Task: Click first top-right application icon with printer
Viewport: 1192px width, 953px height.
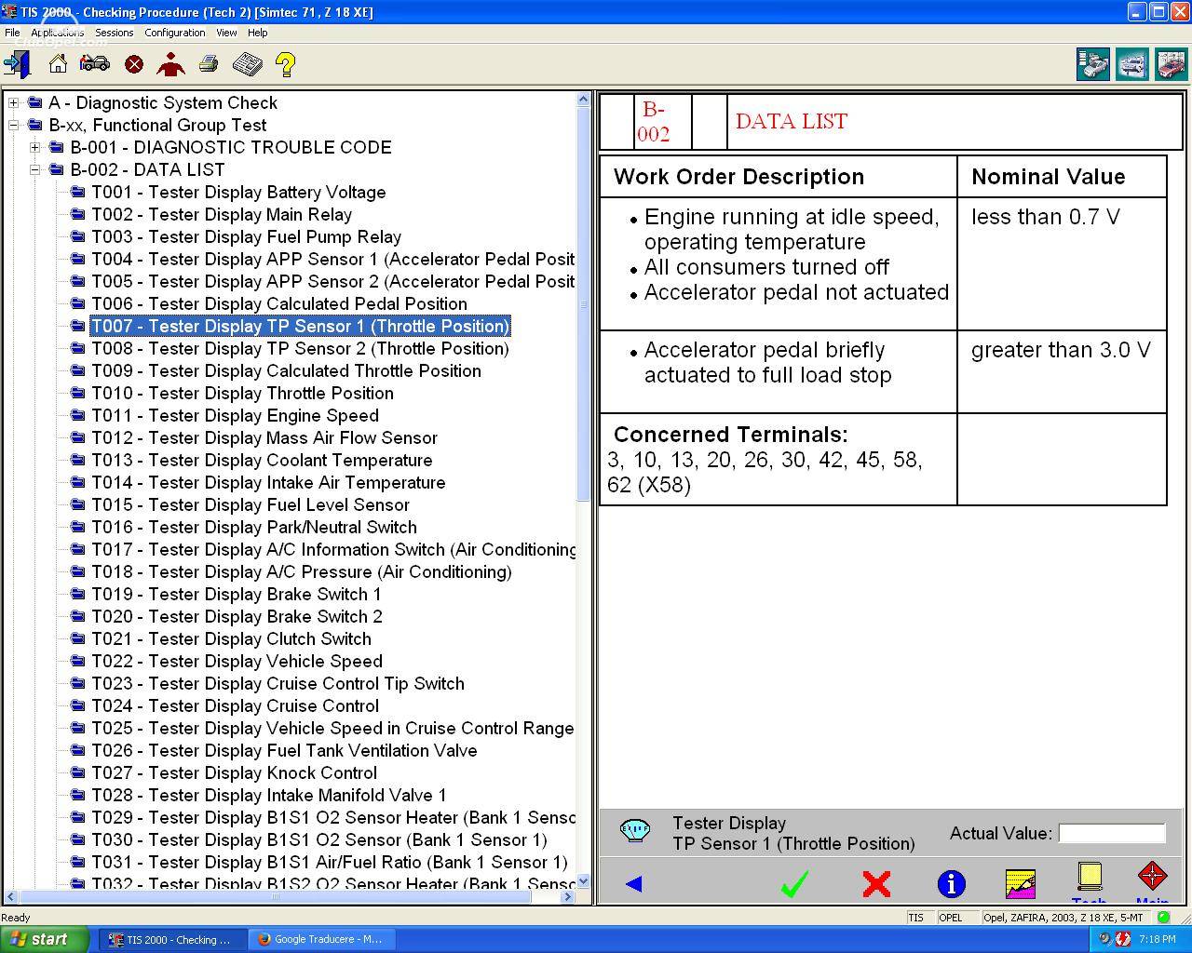Action: 1093,64
